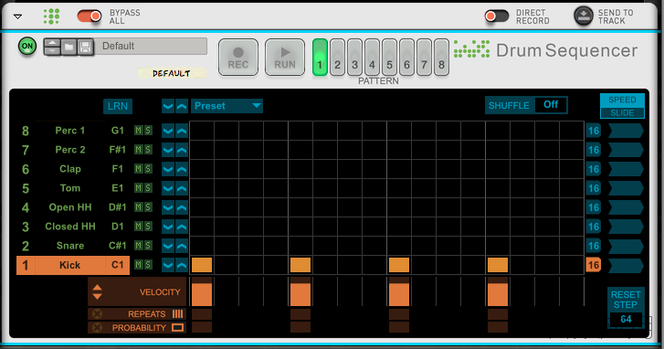The width and height of the screenshot is (664, 349).
Task: Click Perc 2 lane up arrow
Action: coord(182,150)
